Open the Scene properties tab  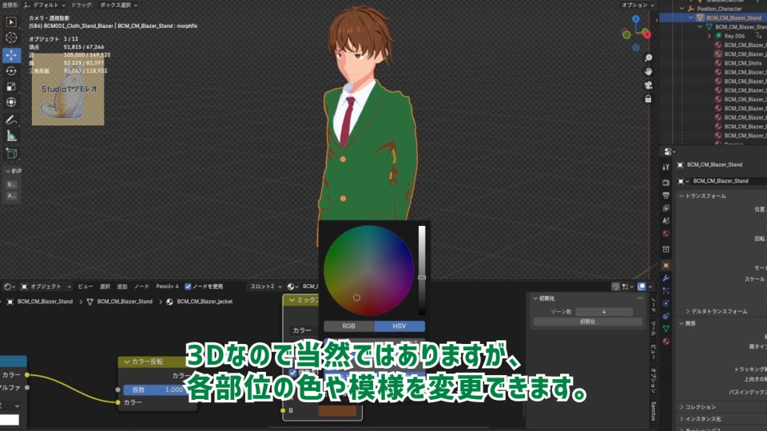click(x=666, y=221)
